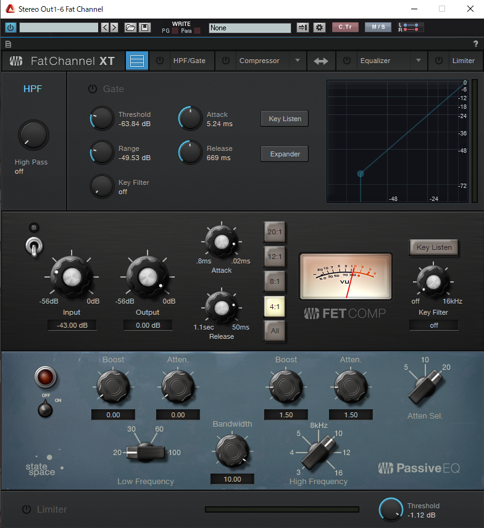
Task: Click the C.Tr button
Action: pyautogui.click(x=345, y=27)
